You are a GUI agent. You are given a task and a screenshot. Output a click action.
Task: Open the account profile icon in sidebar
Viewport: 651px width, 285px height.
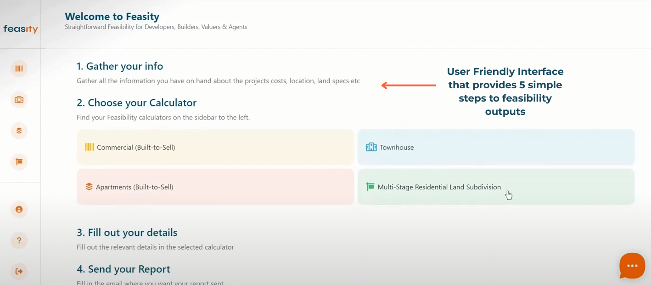19,209
